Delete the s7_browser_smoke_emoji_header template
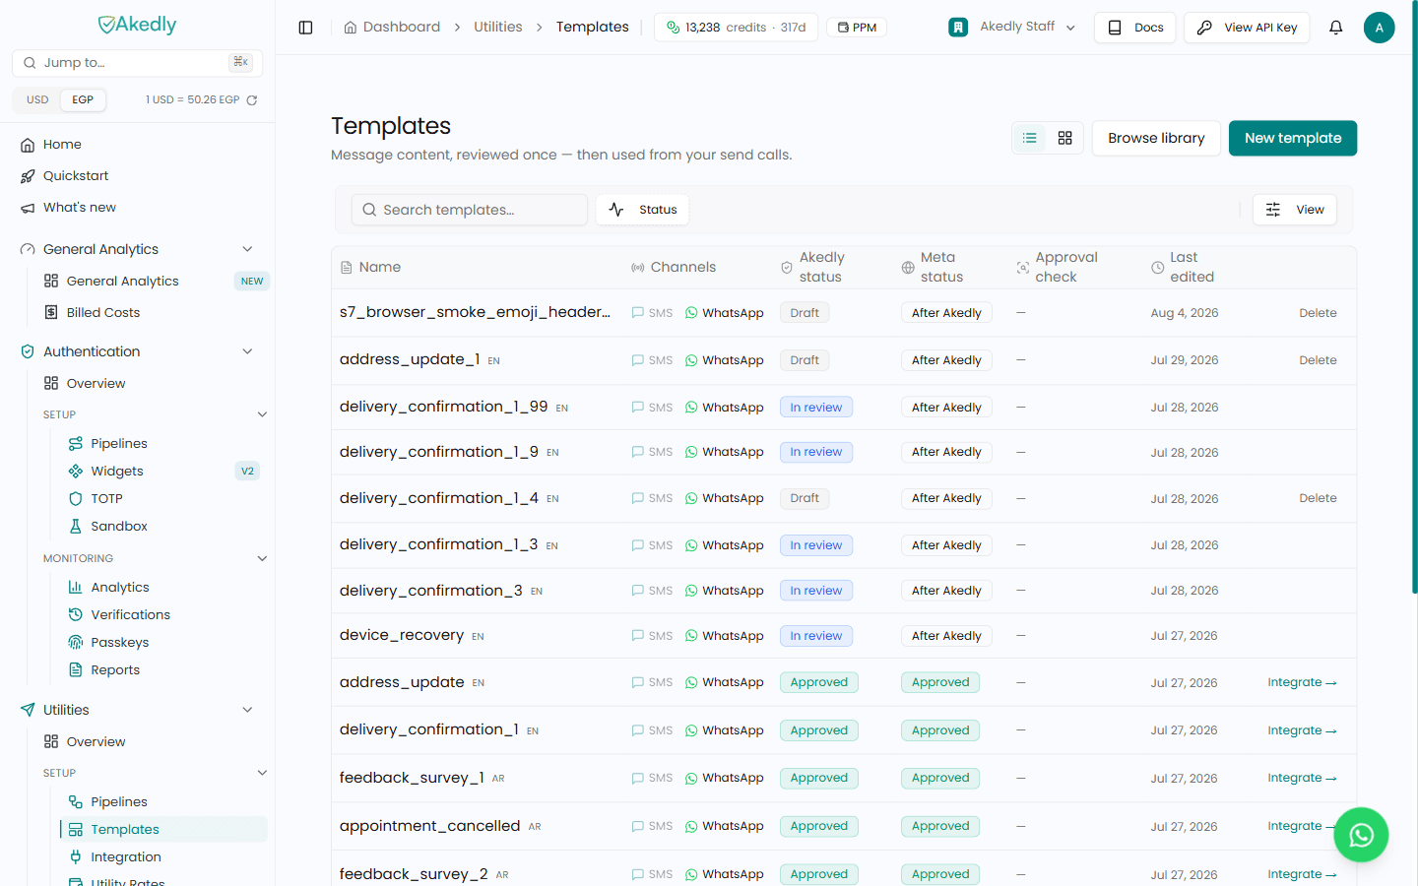The image size is (1418, 886). tap(1318, 313)
